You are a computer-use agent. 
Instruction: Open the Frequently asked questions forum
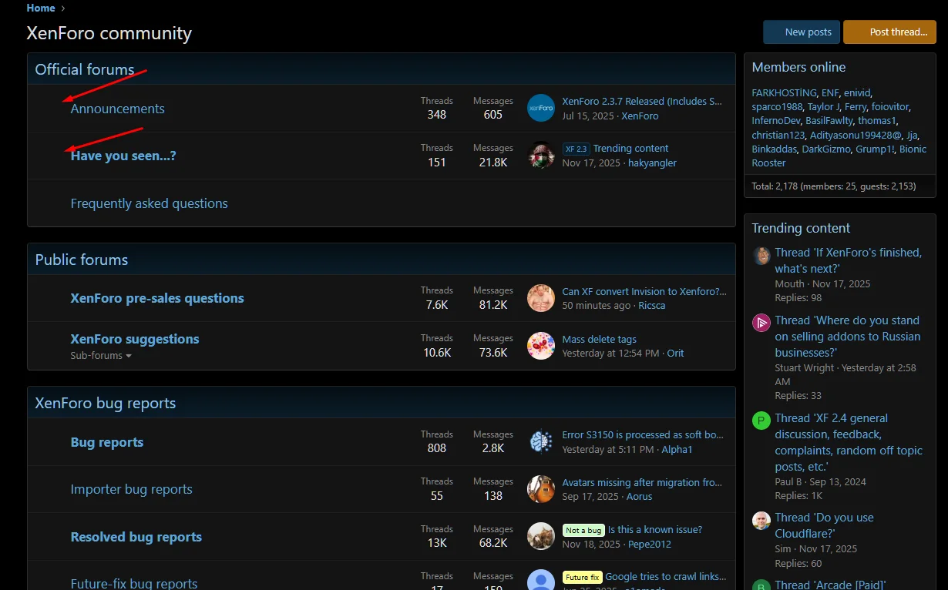[149, 203]
